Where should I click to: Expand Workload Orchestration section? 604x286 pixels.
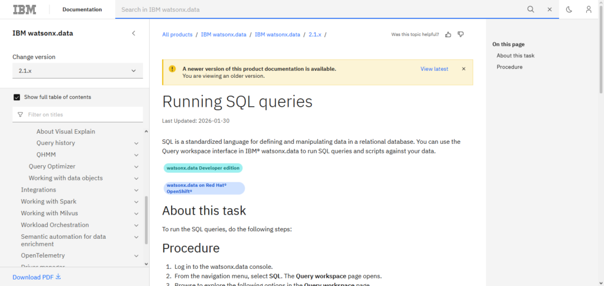(x=136, y=225)
